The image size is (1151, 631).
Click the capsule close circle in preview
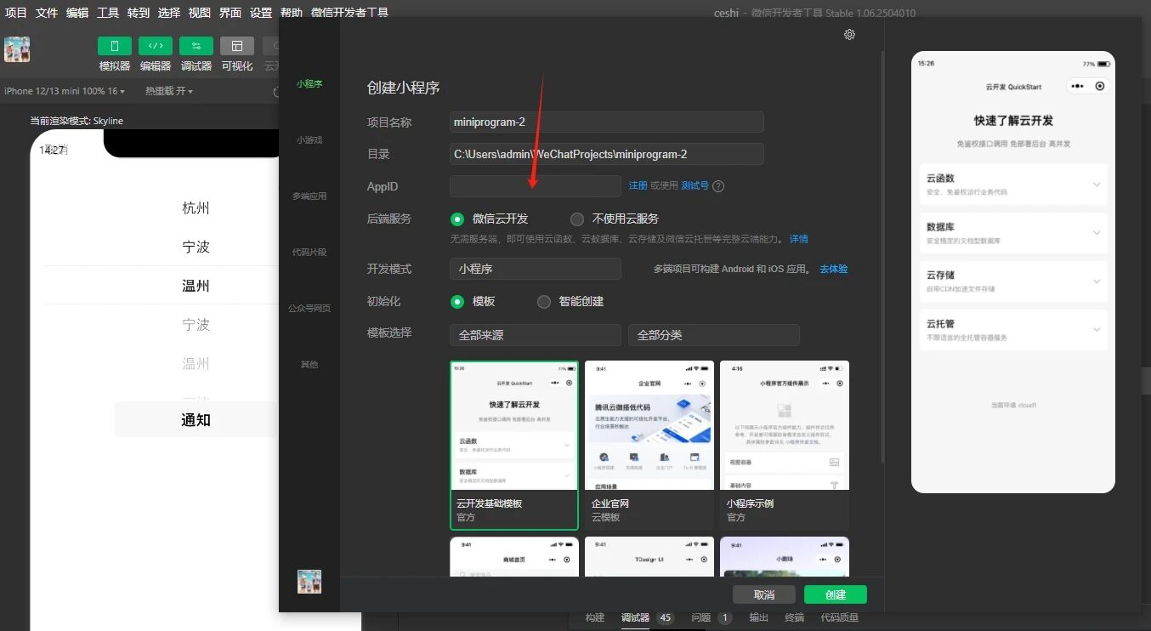pos(1100,86)
